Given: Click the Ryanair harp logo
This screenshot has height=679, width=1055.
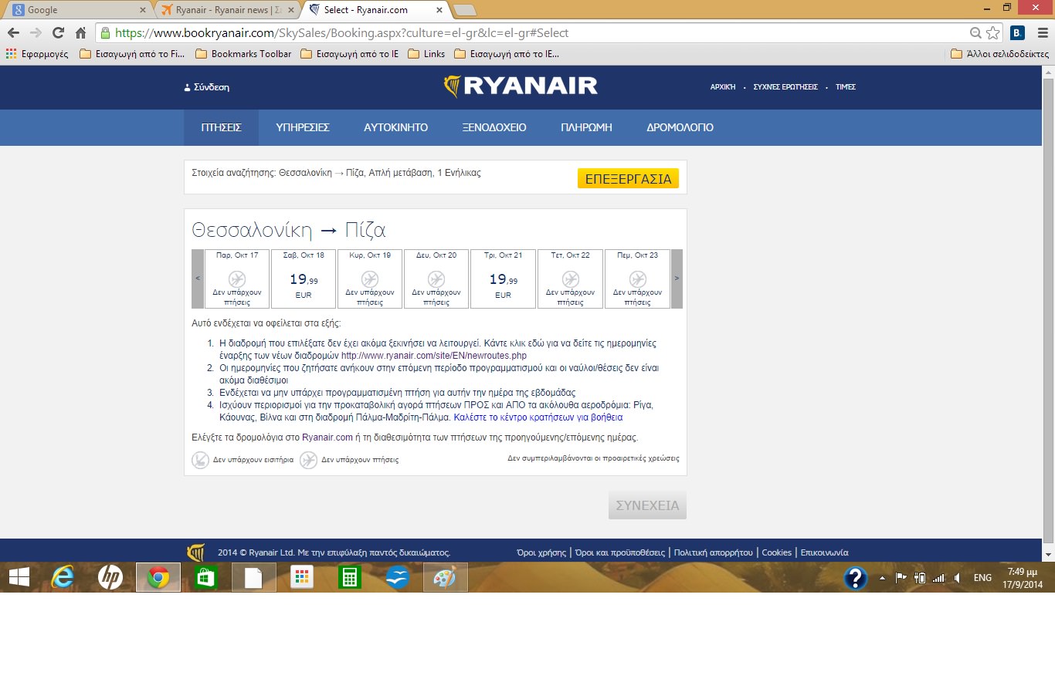Looking at the screenshot, I should (453, 86).
